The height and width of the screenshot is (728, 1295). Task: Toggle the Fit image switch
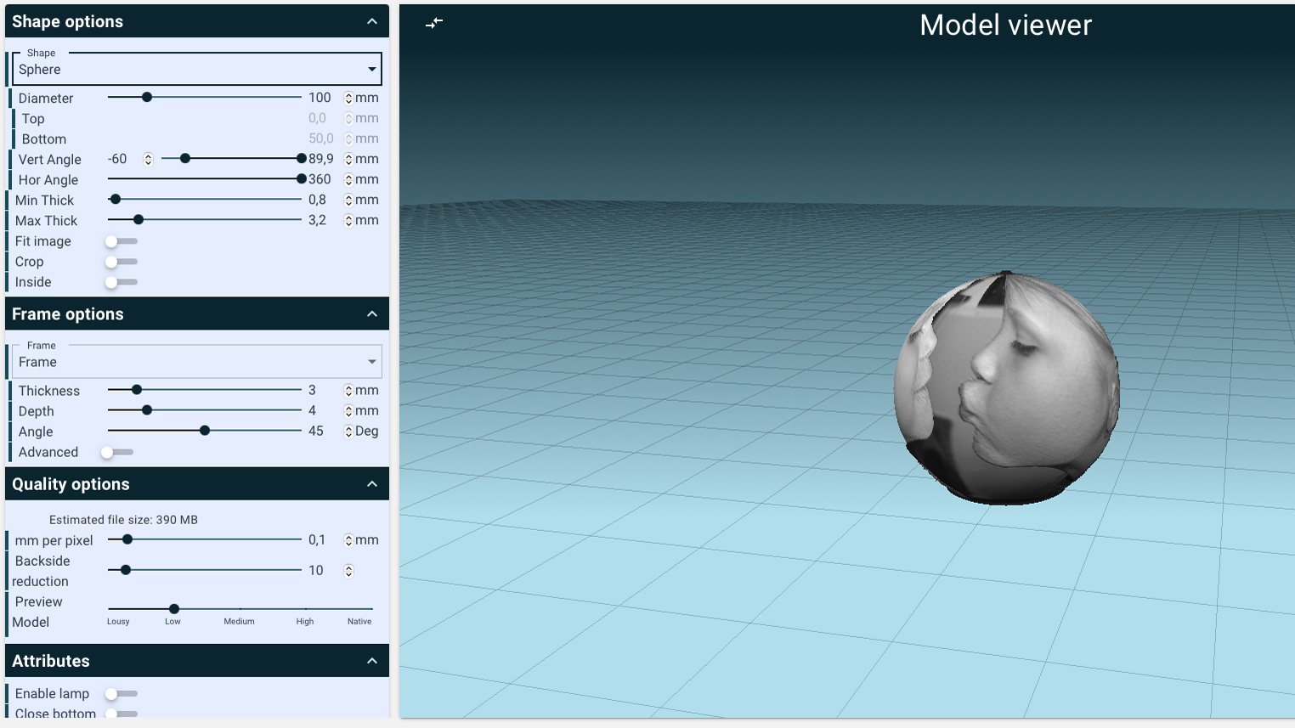coord(120,241)
